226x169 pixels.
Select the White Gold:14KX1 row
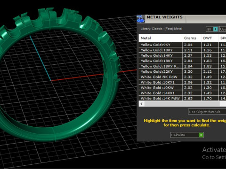pos(182,93)
